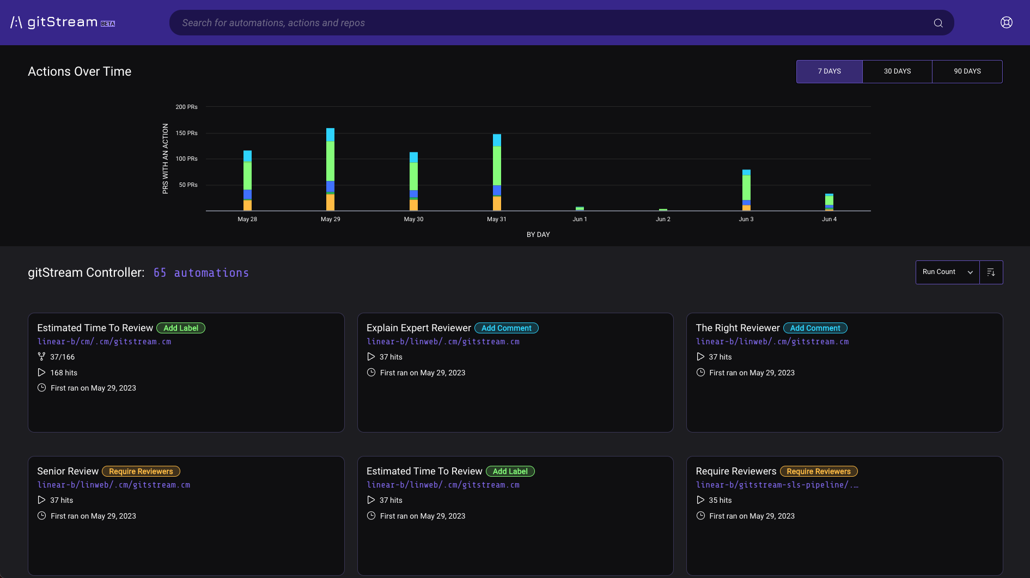Click the '37/166' text
The image size is (1030, 578).
(x=63, y=357)
